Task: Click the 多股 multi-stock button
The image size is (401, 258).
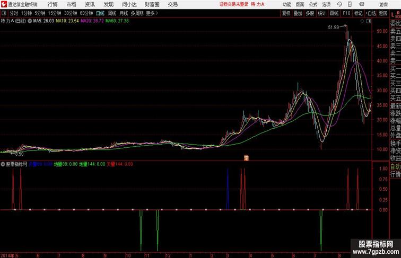Action: pos(310,13)
